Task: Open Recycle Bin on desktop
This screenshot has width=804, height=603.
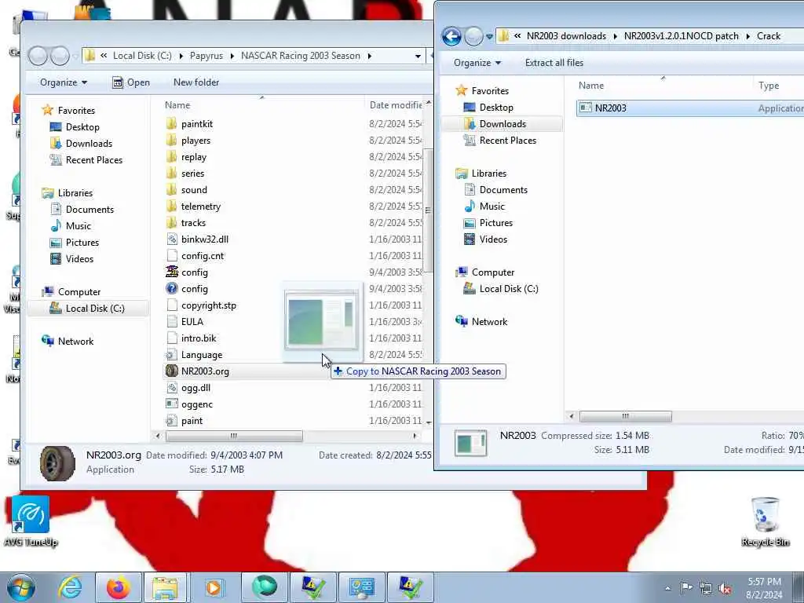Action: (x=765, y=521)
